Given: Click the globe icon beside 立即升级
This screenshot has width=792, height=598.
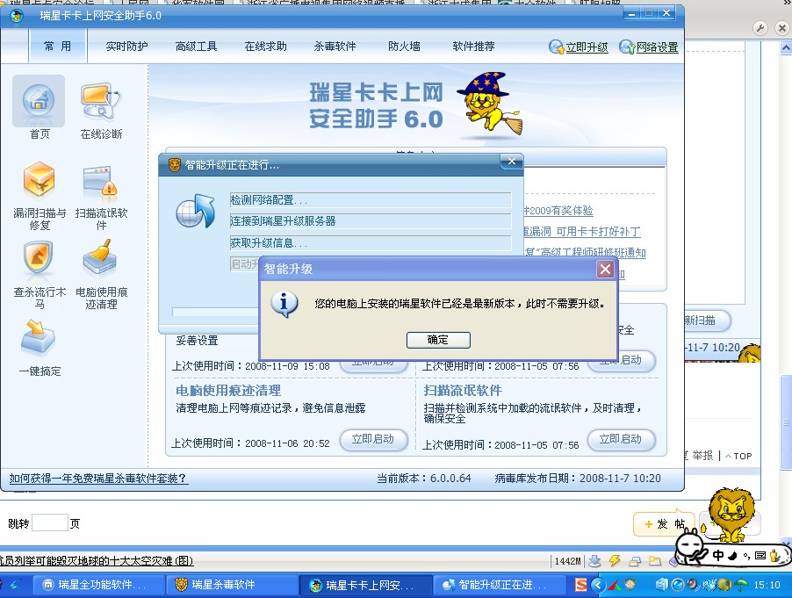Looking at the screenshot, I should point(556,47).
